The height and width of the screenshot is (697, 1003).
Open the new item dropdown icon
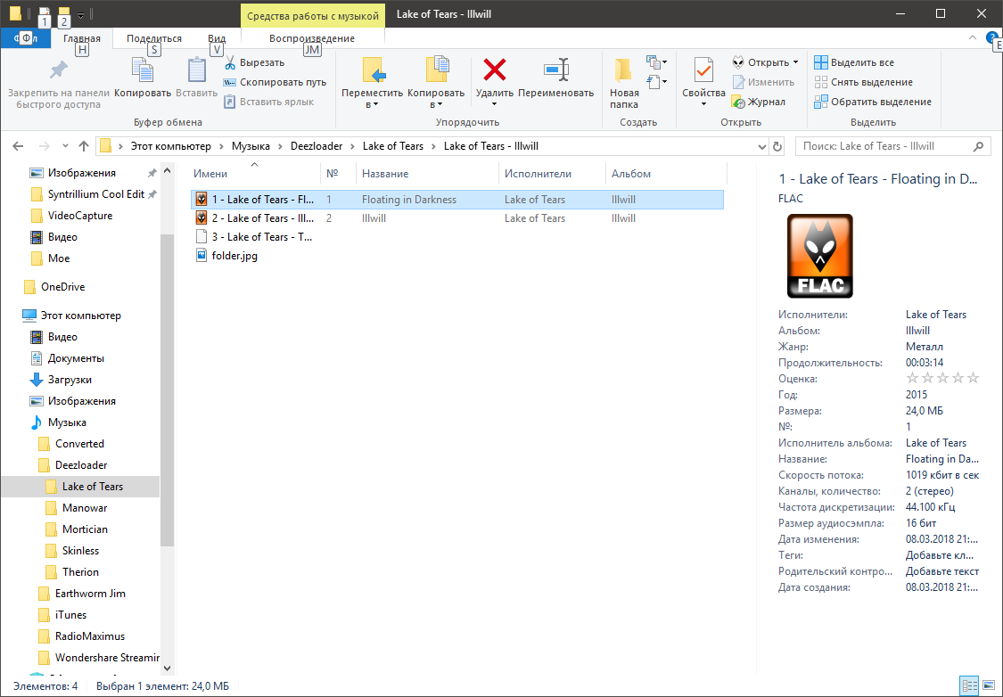point(656,62)
